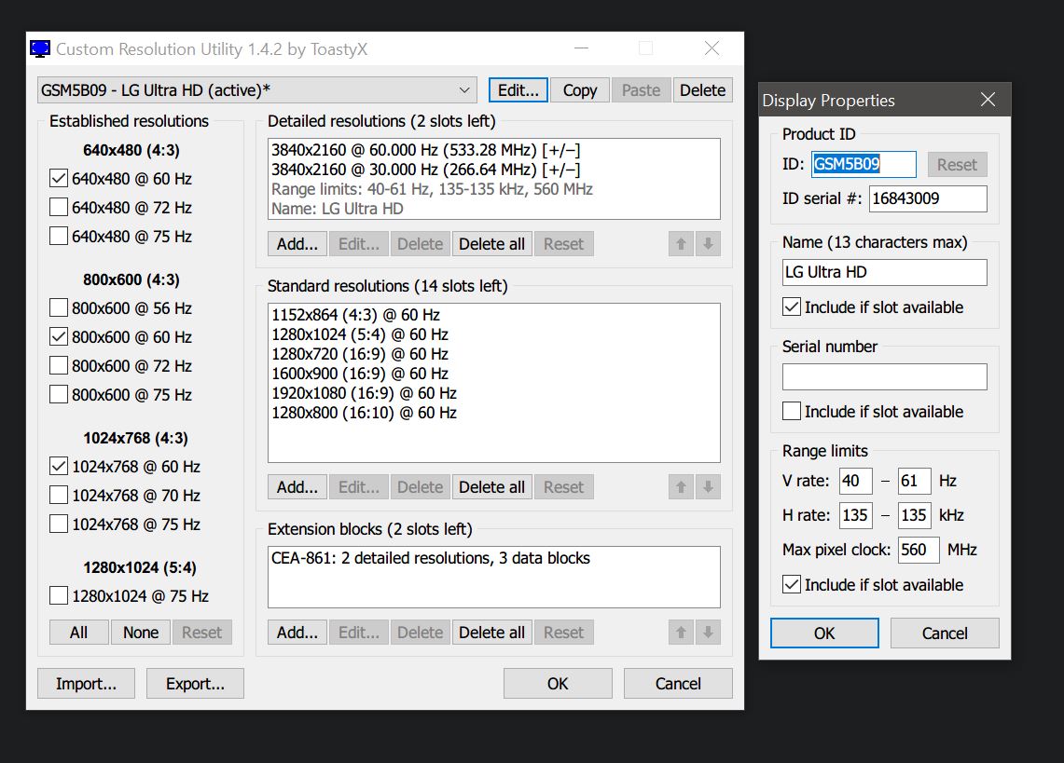1064x763 pixels.
Task: Uncheck Range limits Include if slot available
Action: coord(792,585)
